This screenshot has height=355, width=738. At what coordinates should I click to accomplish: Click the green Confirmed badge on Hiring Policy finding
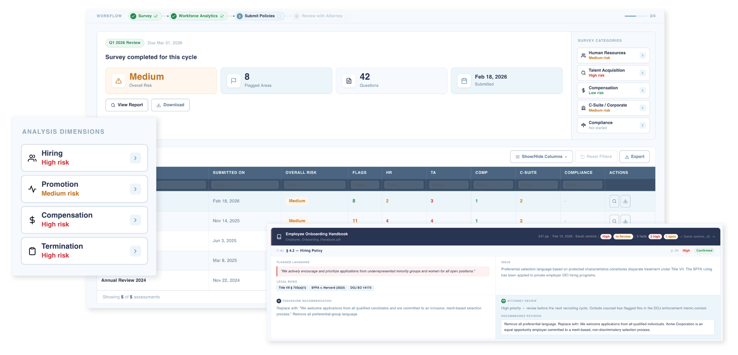pos(704,251)
